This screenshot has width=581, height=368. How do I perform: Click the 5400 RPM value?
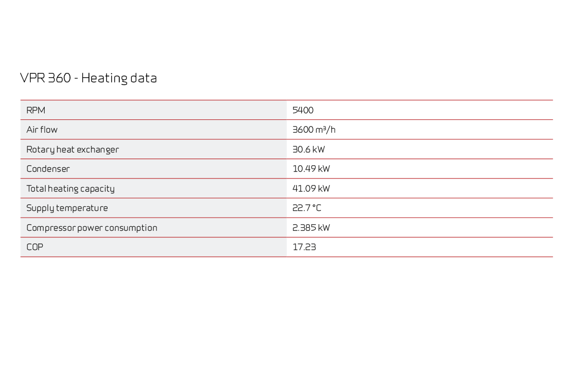pyautogui.click(x=303, y=110)
